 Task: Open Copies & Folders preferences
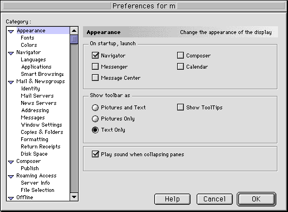[42, 132]
